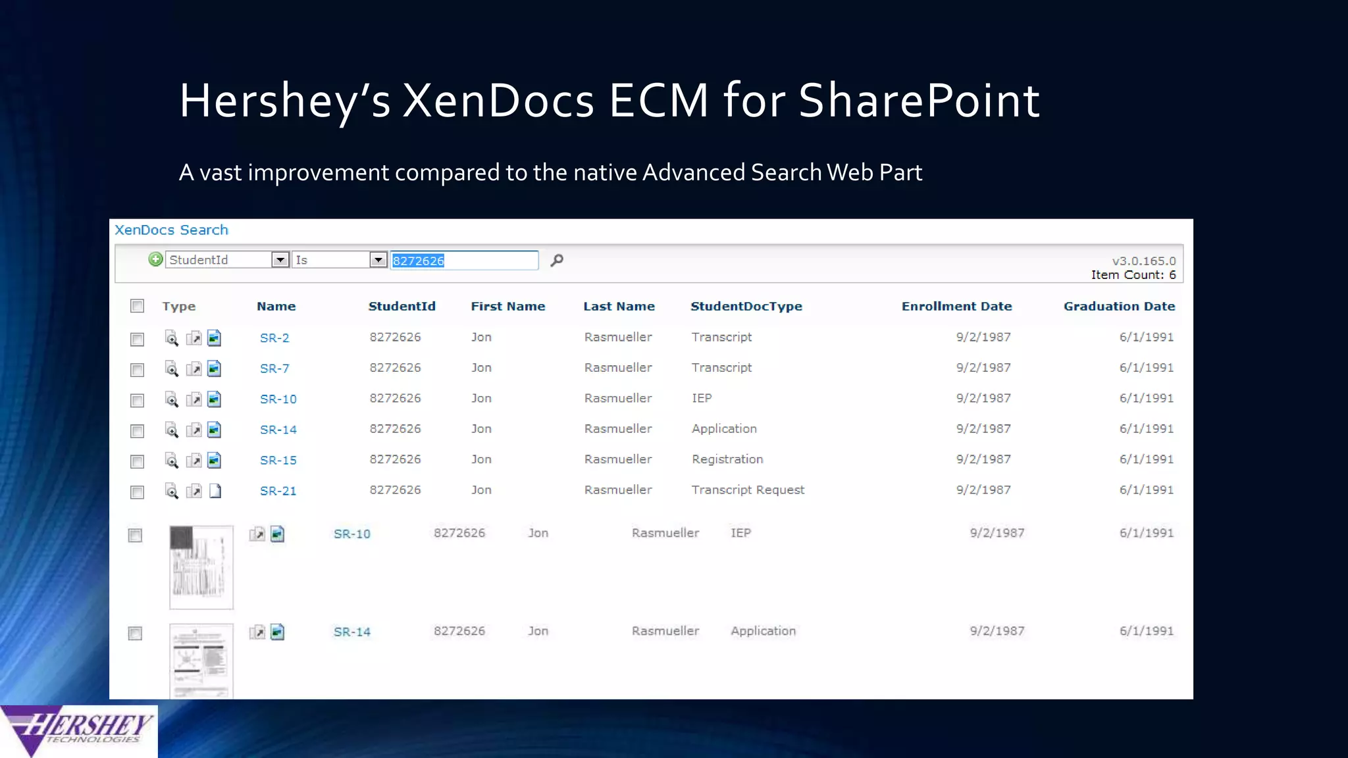Click open-link icon beside the SR-14 thumbnail
The height and width of the screenshot is (758, 1348).
coord(257,632)
